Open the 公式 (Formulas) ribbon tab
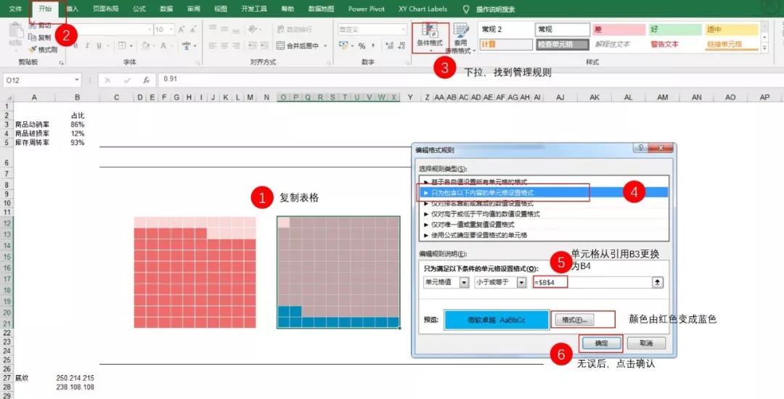This screenshot has height=399, width=784. coord(139,9)
